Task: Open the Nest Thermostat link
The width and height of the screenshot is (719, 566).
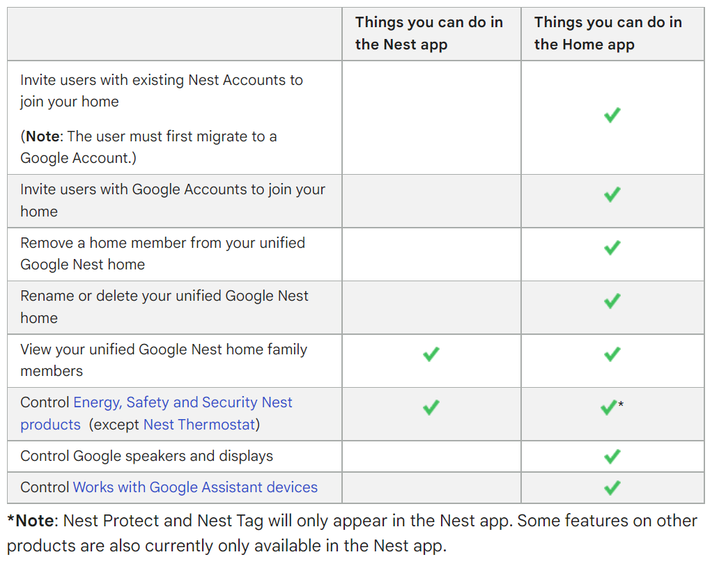Action: 200,425
